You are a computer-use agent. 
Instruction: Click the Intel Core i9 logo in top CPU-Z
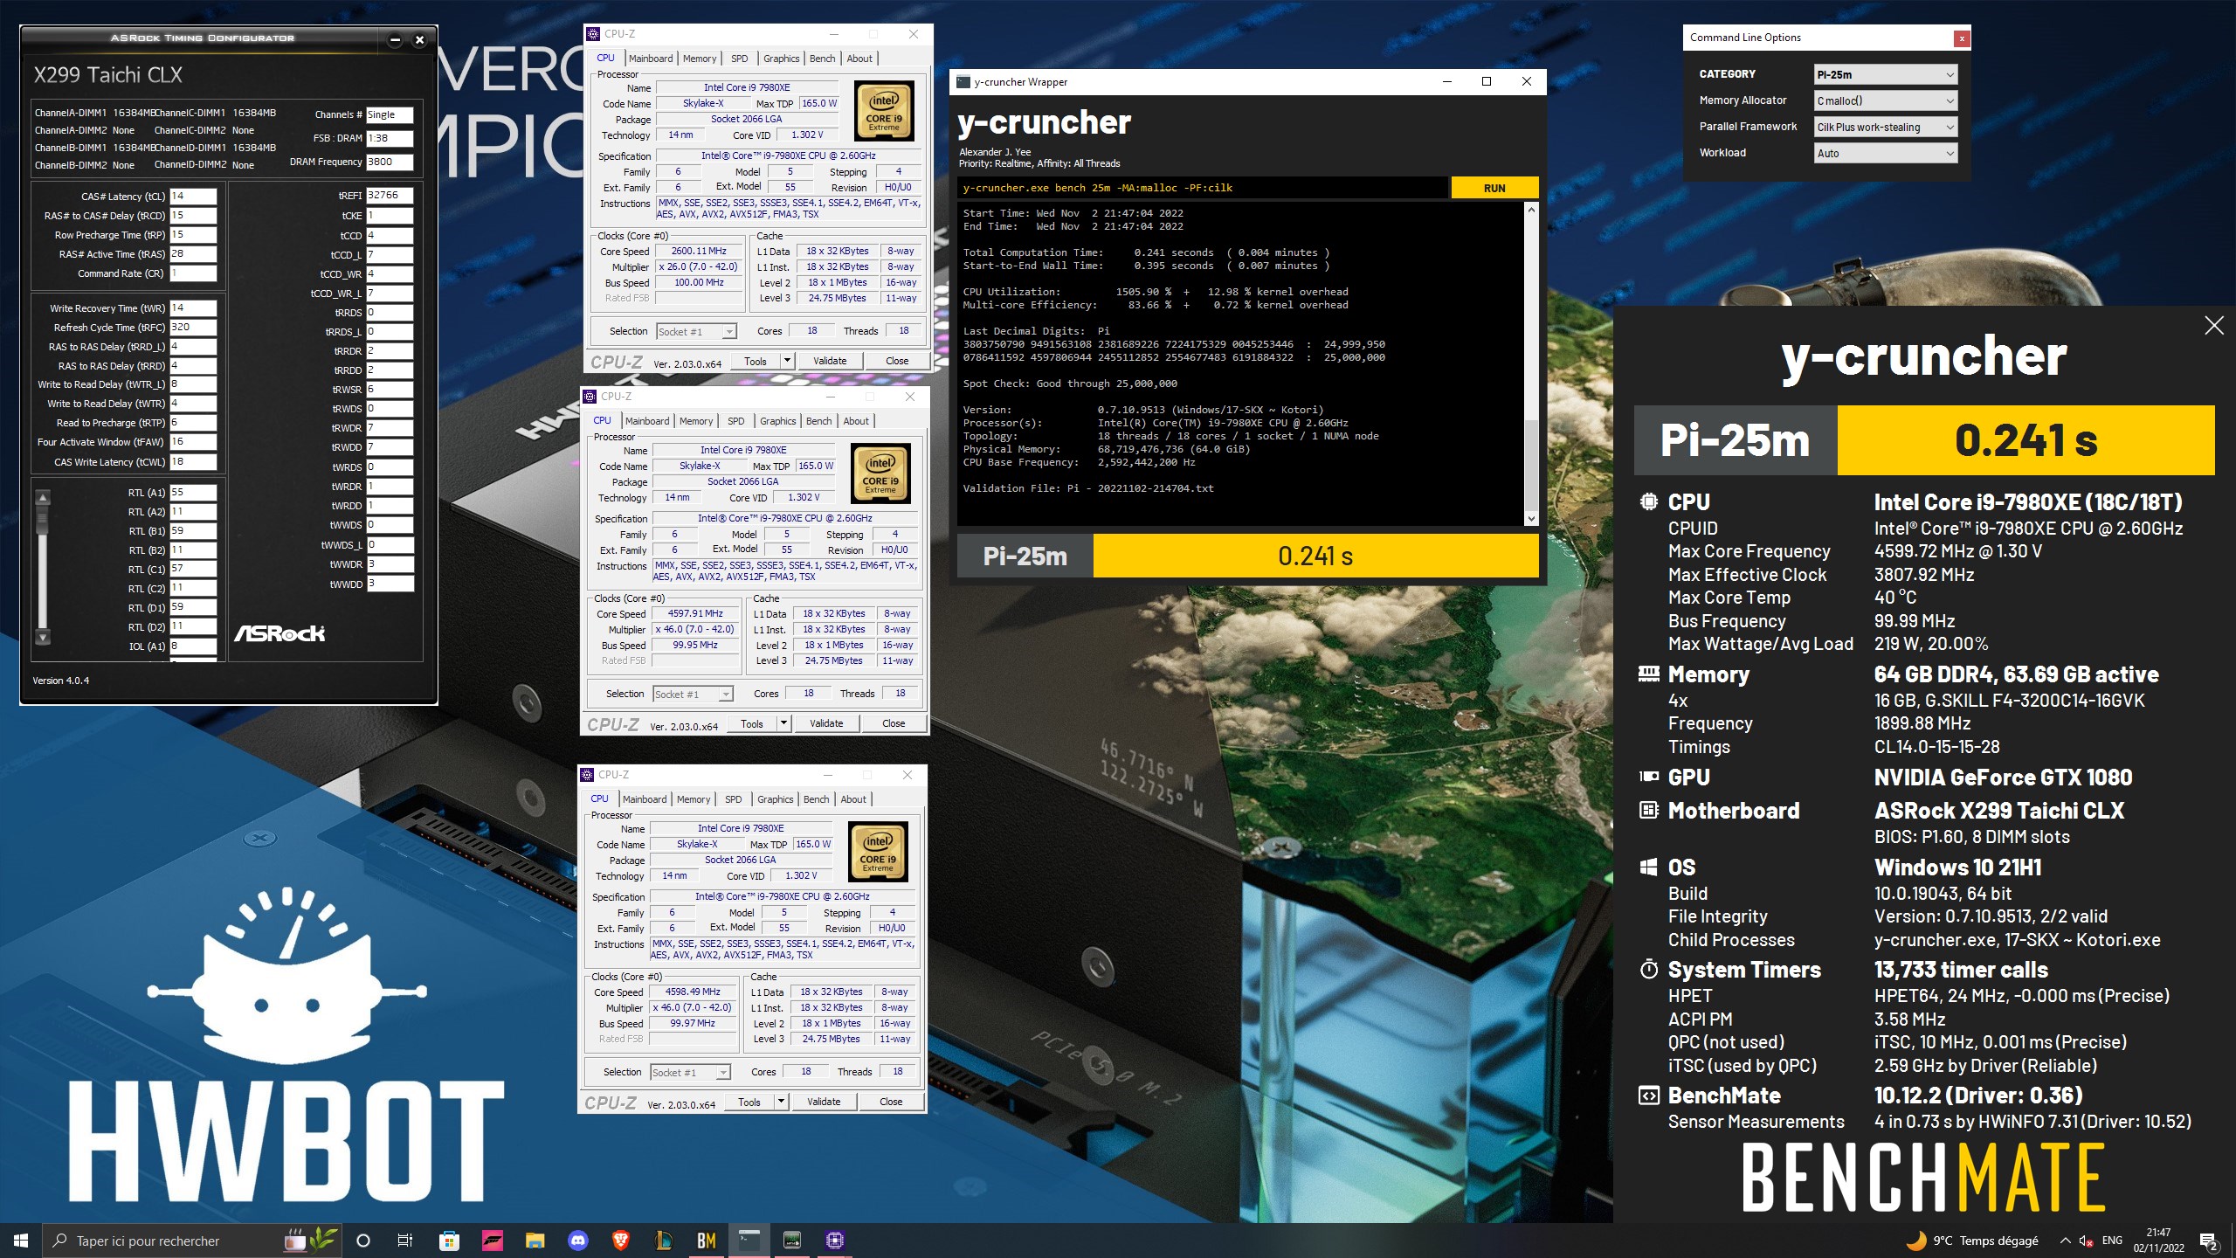tap(884, 111)
